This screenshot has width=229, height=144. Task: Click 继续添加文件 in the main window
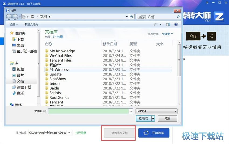point(119,133)
